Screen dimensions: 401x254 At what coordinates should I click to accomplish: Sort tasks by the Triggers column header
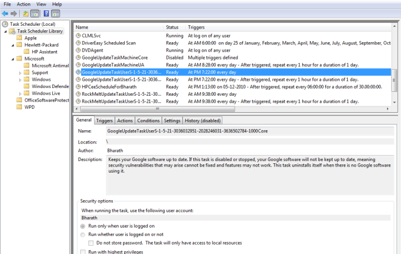288,27
